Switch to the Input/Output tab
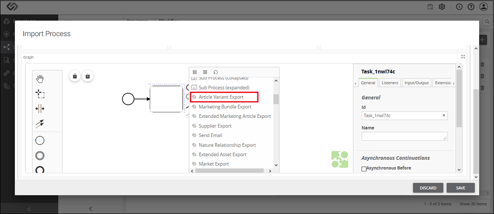The image size is (494, 214). (x=417, y=83)
